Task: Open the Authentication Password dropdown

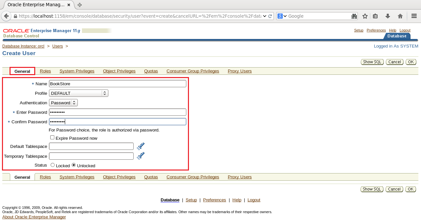Action: (63, 103)
